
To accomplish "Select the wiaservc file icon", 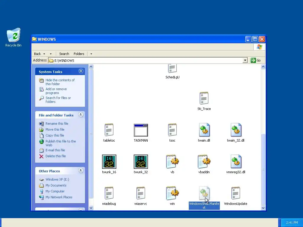I will point(141,193).
